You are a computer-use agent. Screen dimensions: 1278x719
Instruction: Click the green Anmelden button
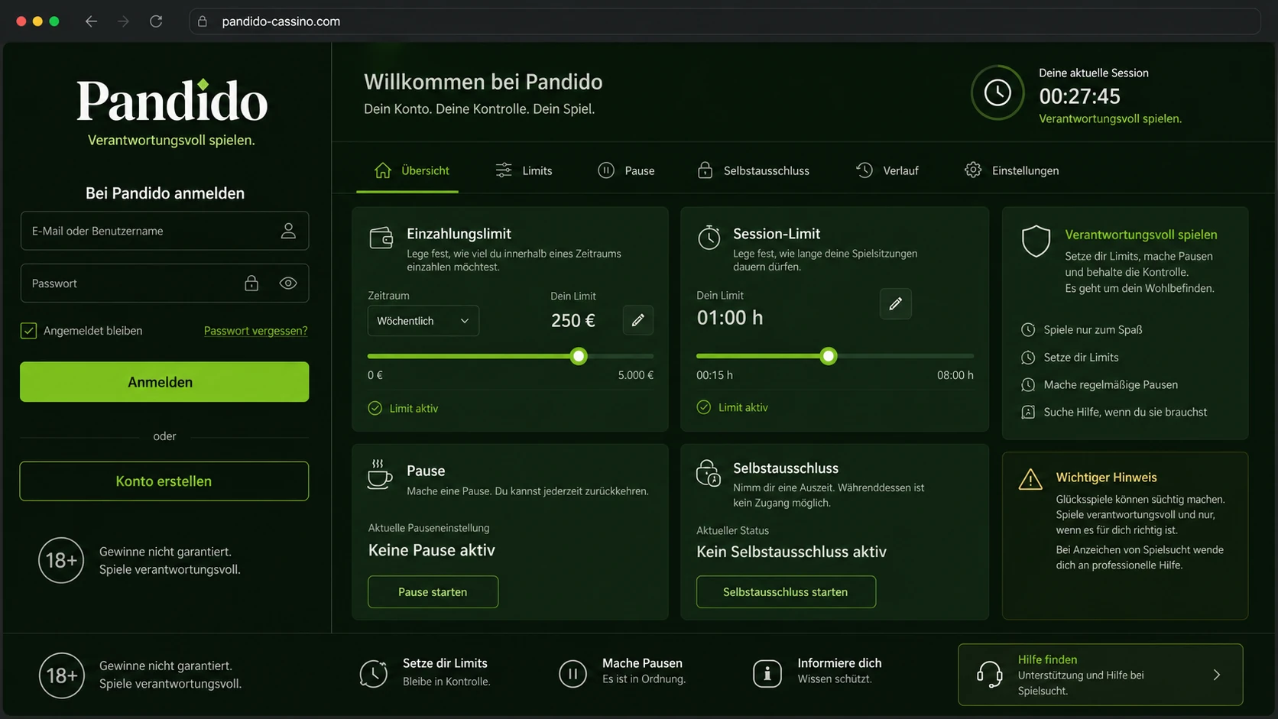[x=164, y=382]
